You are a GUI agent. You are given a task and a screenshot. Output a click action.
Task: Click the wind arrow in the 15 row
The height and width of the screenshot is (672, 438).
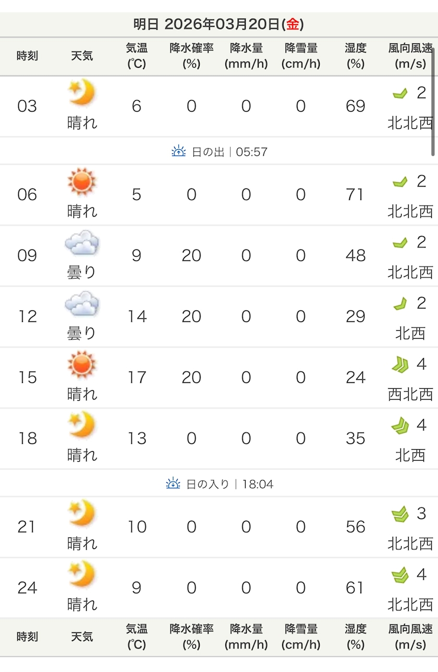point(400,365)
